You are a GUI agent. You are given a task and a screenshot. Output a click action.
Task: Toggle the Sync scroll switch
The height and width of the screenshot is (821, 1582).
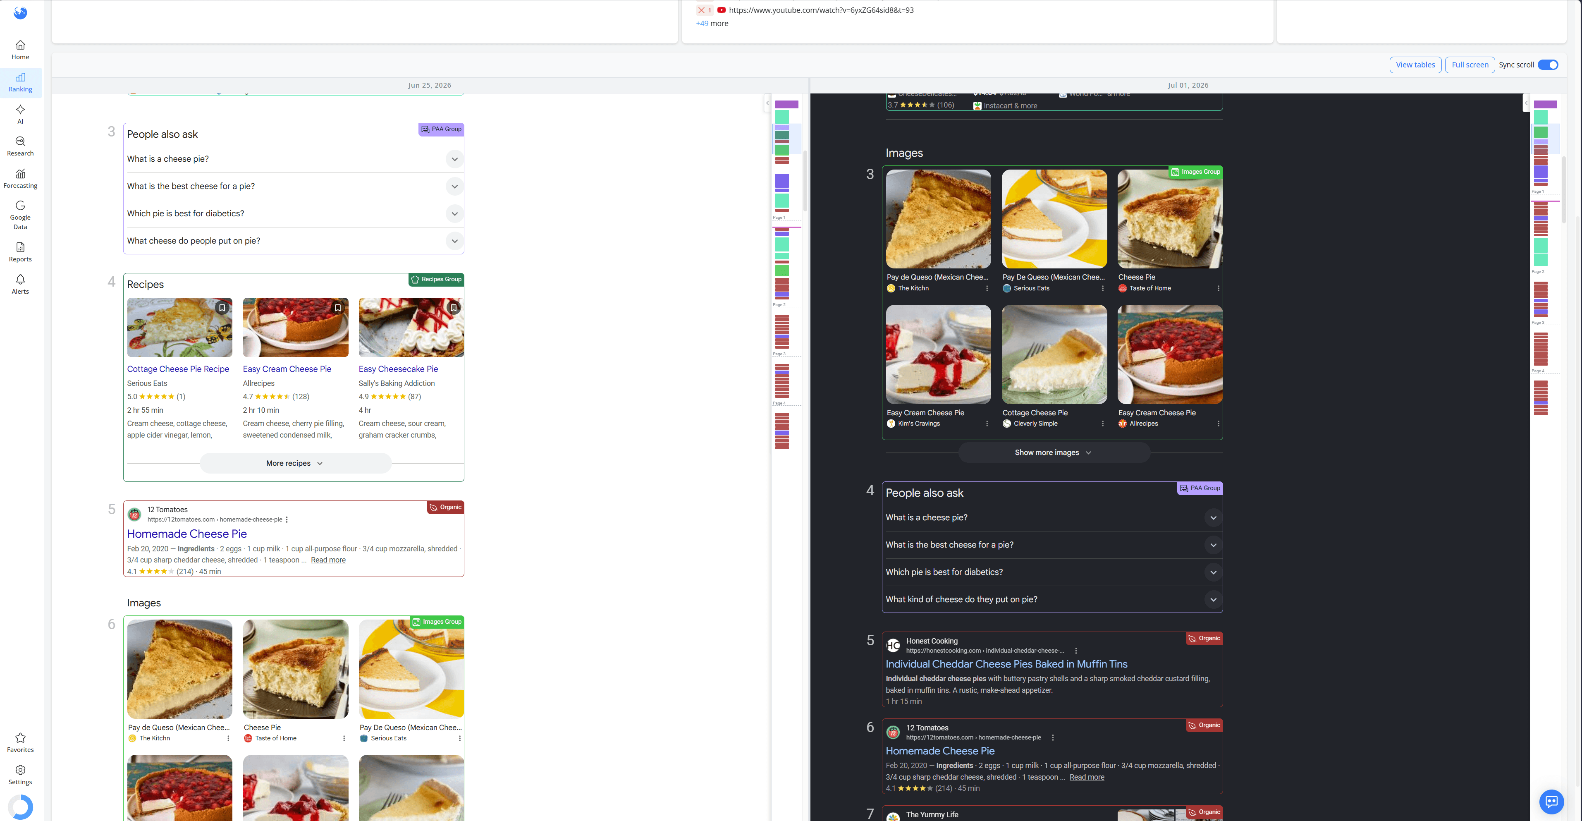1548,65
